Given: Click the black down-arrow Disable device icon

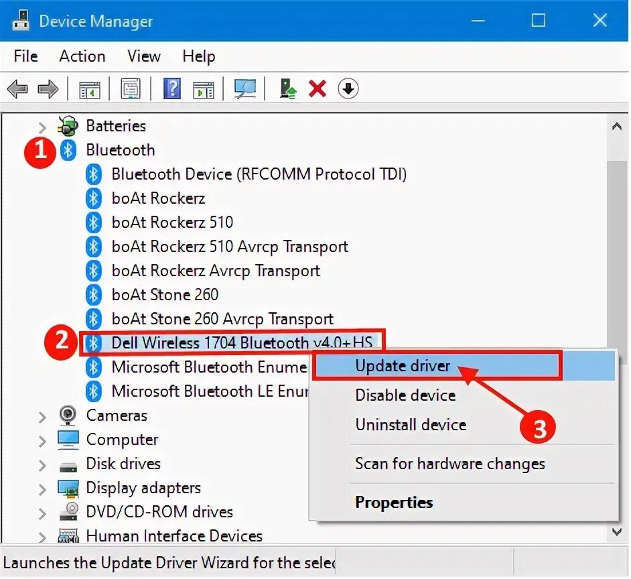Looking at the screenshot, I should 348,88.
